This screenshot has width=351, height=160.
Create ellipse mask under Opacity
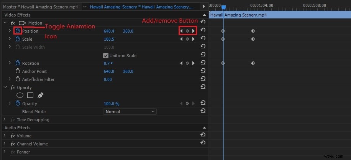[20, 96]
